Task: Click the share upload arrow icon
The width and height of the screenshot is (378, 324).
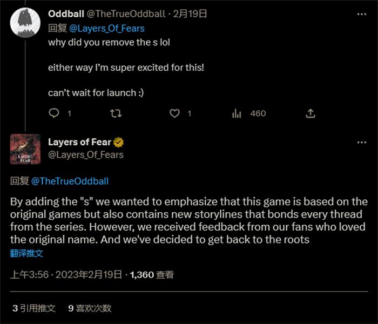Action: tap(310, 113)
